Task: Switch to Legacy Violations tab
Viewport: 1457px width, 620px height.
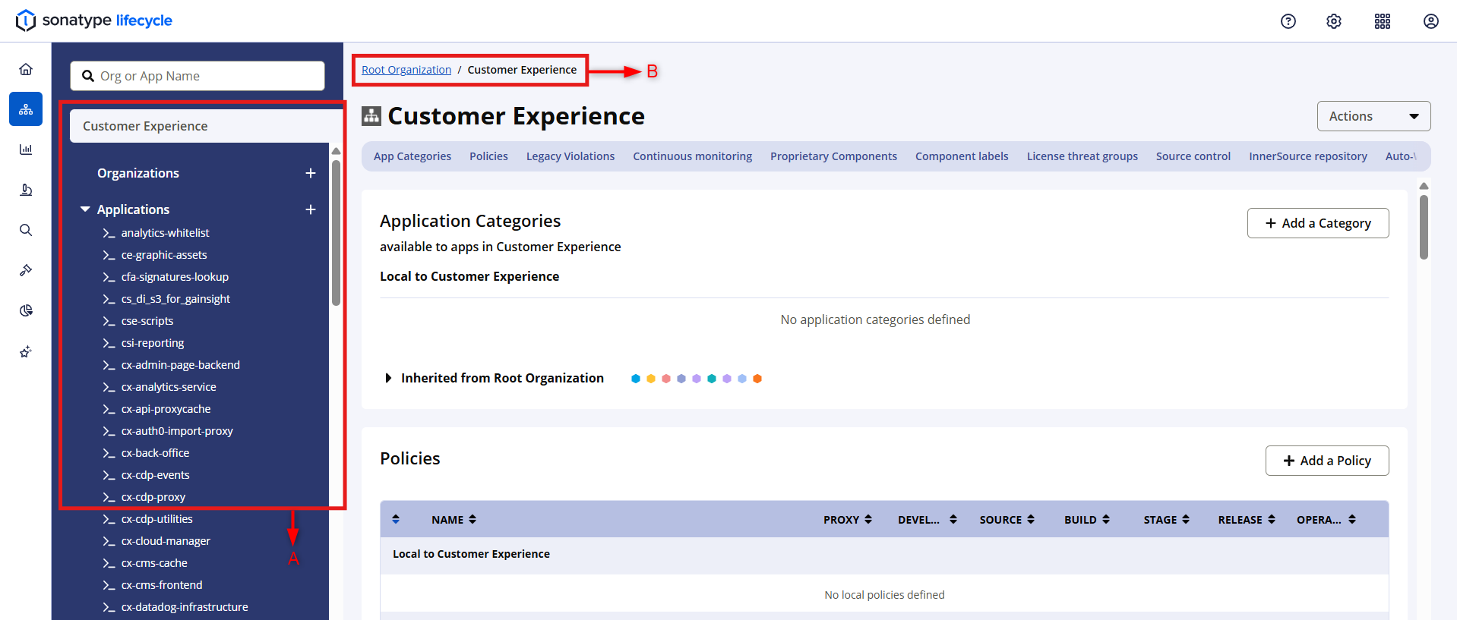Action: coord(570,156)
